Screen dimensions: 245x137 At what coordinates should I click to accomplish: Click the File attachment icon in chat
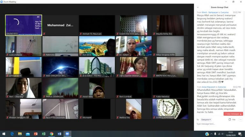[x=232, y=120]
